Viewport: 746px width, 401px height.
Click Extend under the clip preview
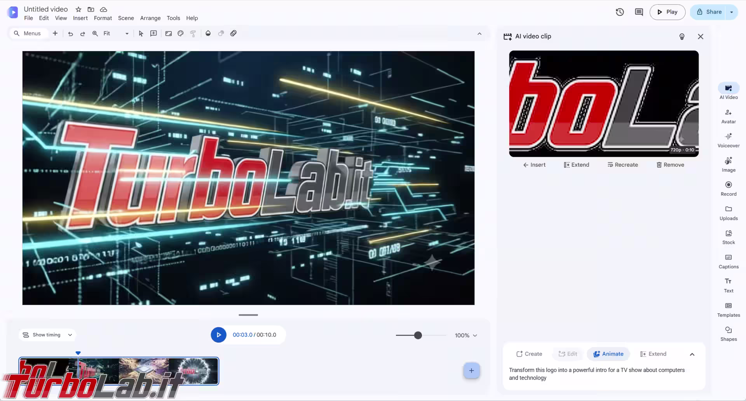577,165
